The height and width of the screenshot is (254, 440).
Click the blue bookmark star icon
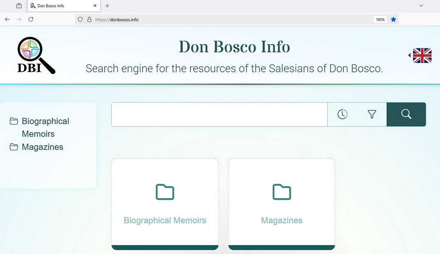click(393, 19)
